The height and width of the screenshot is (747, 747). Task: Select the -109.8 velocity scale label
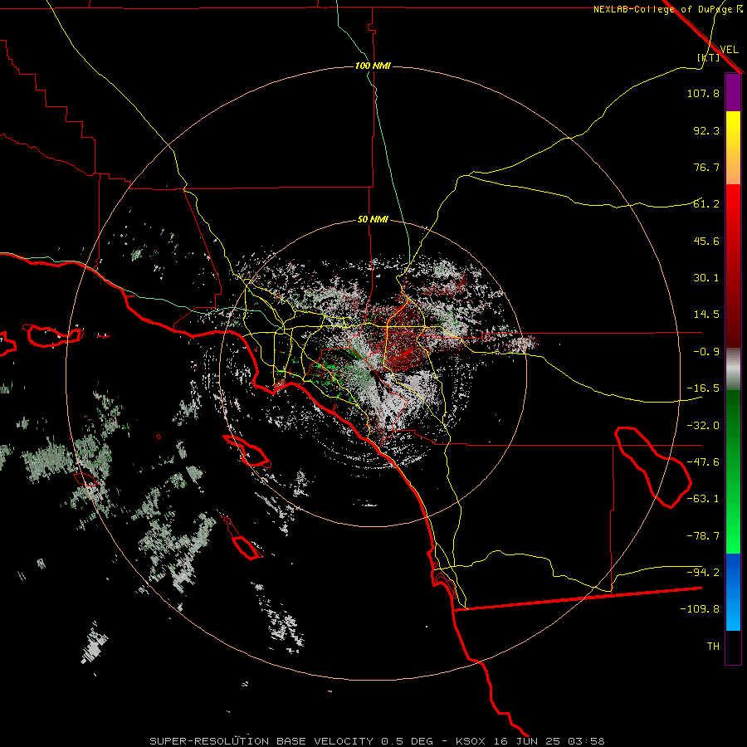[700, 609]
